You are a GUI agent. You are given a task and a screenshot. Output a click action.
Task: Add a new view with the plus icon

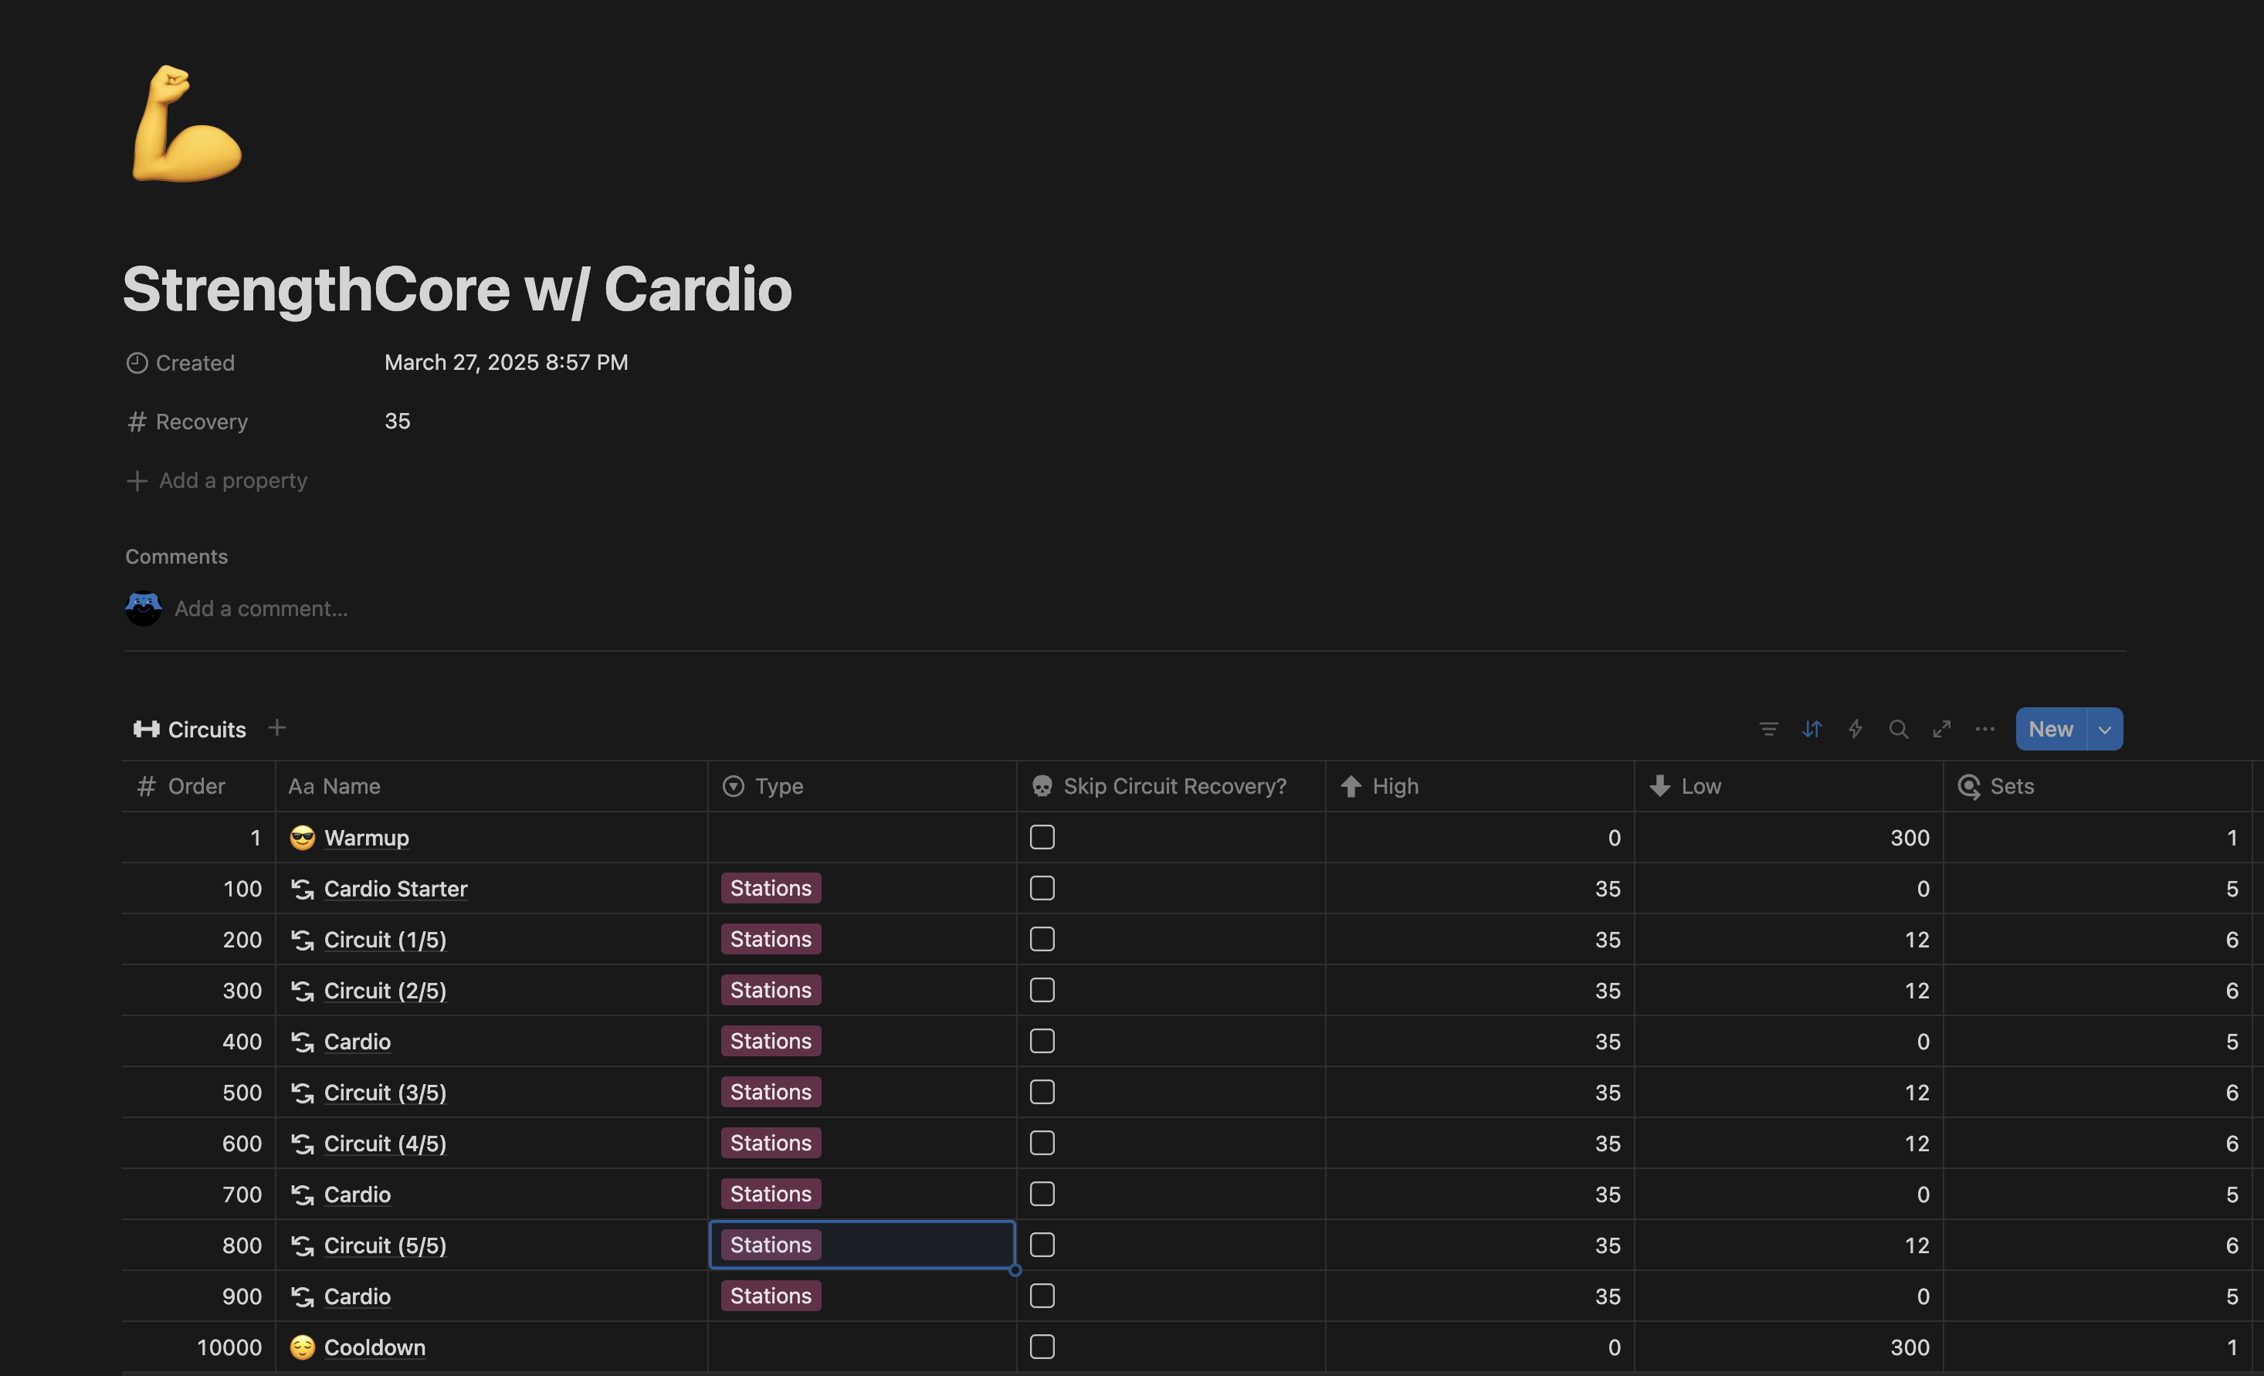click(277, 728)
